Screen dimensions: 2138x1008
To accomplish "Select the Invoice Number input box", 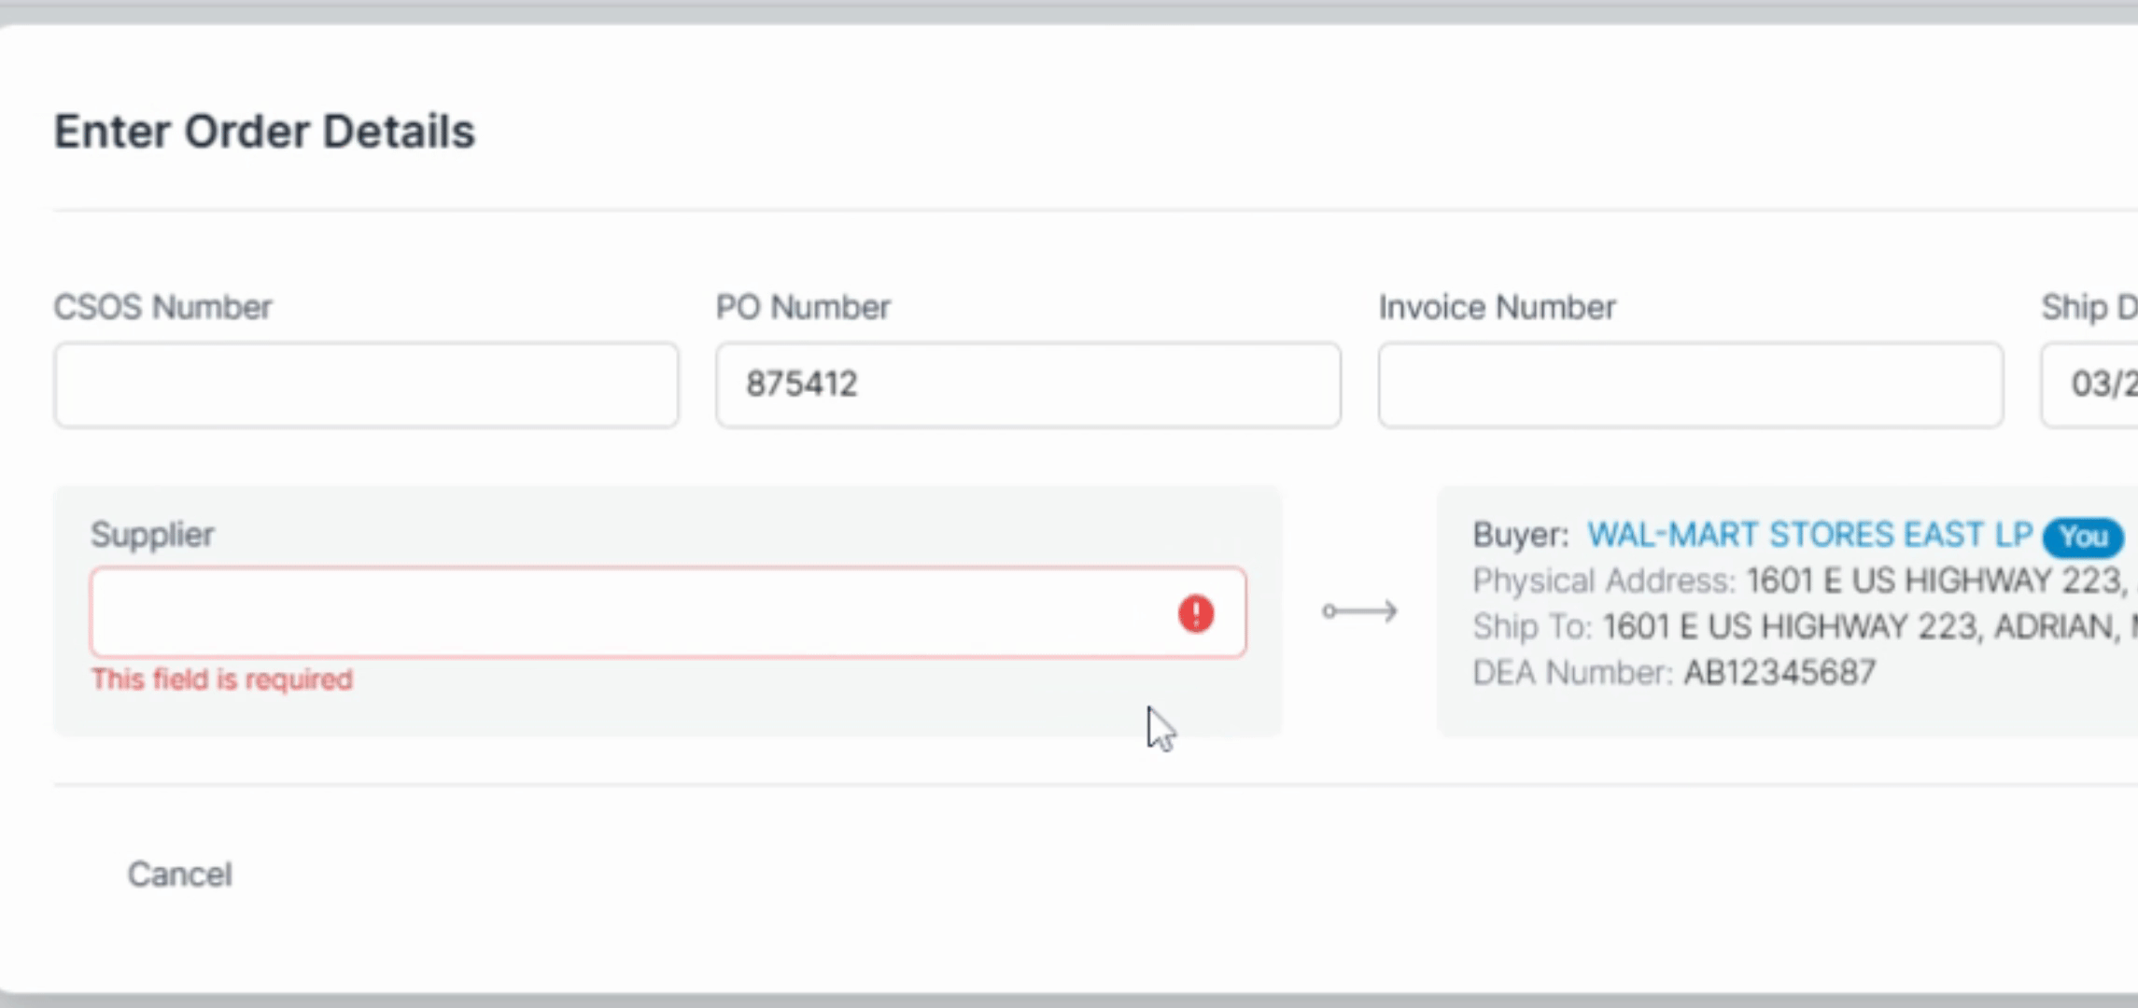I will [1691, 385].
